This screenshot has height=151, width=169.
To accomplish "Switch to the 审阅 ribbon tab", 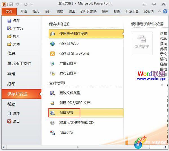I will (105, 12).
